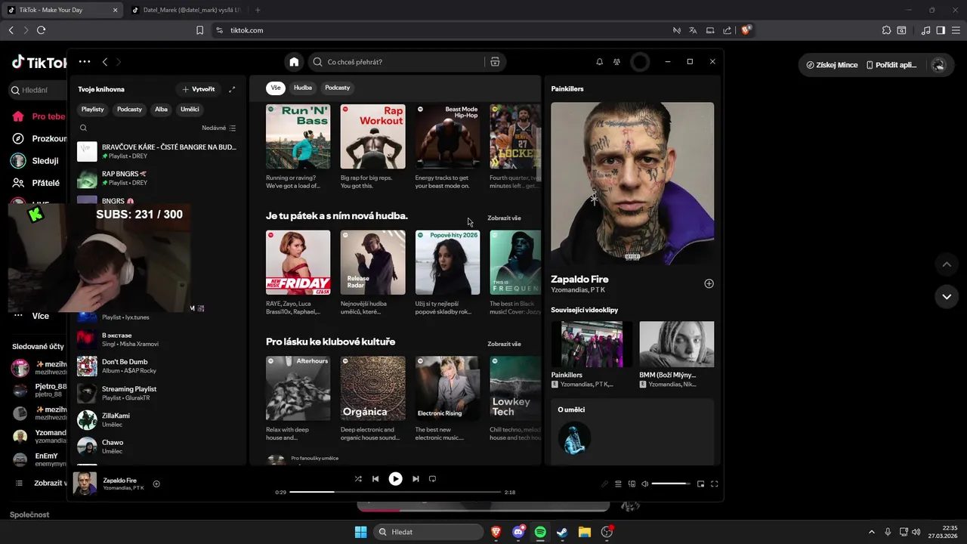Click the Vytvořit button
The image size is (967, 544).
pyautogui.click(x=198, y=89)
